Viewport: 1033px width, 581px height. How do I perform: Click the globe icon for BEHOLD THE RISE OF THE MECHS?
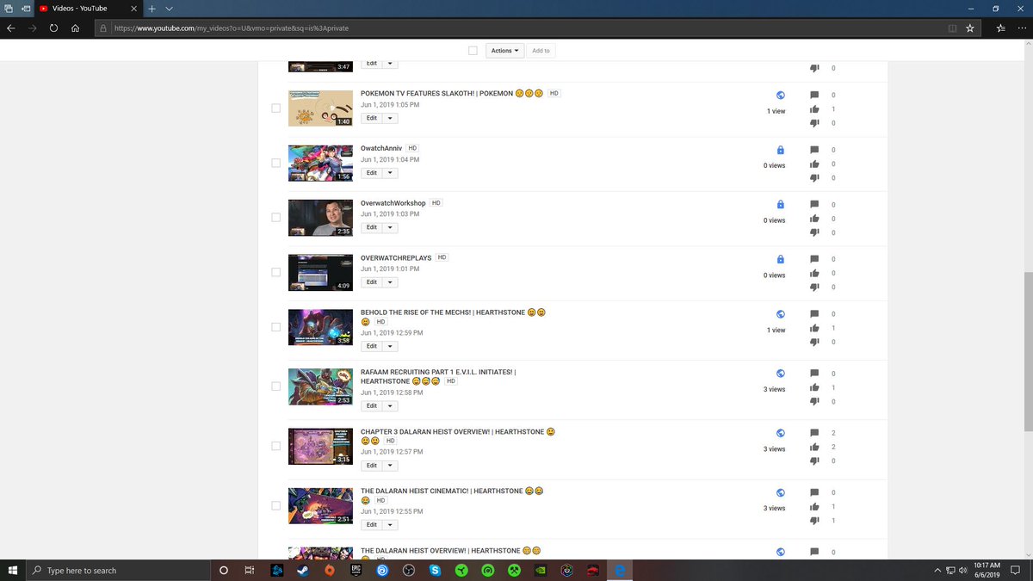point(780,314)
